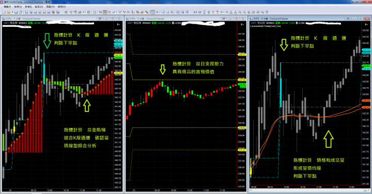Toggle the pressed candlestick chart-type icon

coord(105,12)
